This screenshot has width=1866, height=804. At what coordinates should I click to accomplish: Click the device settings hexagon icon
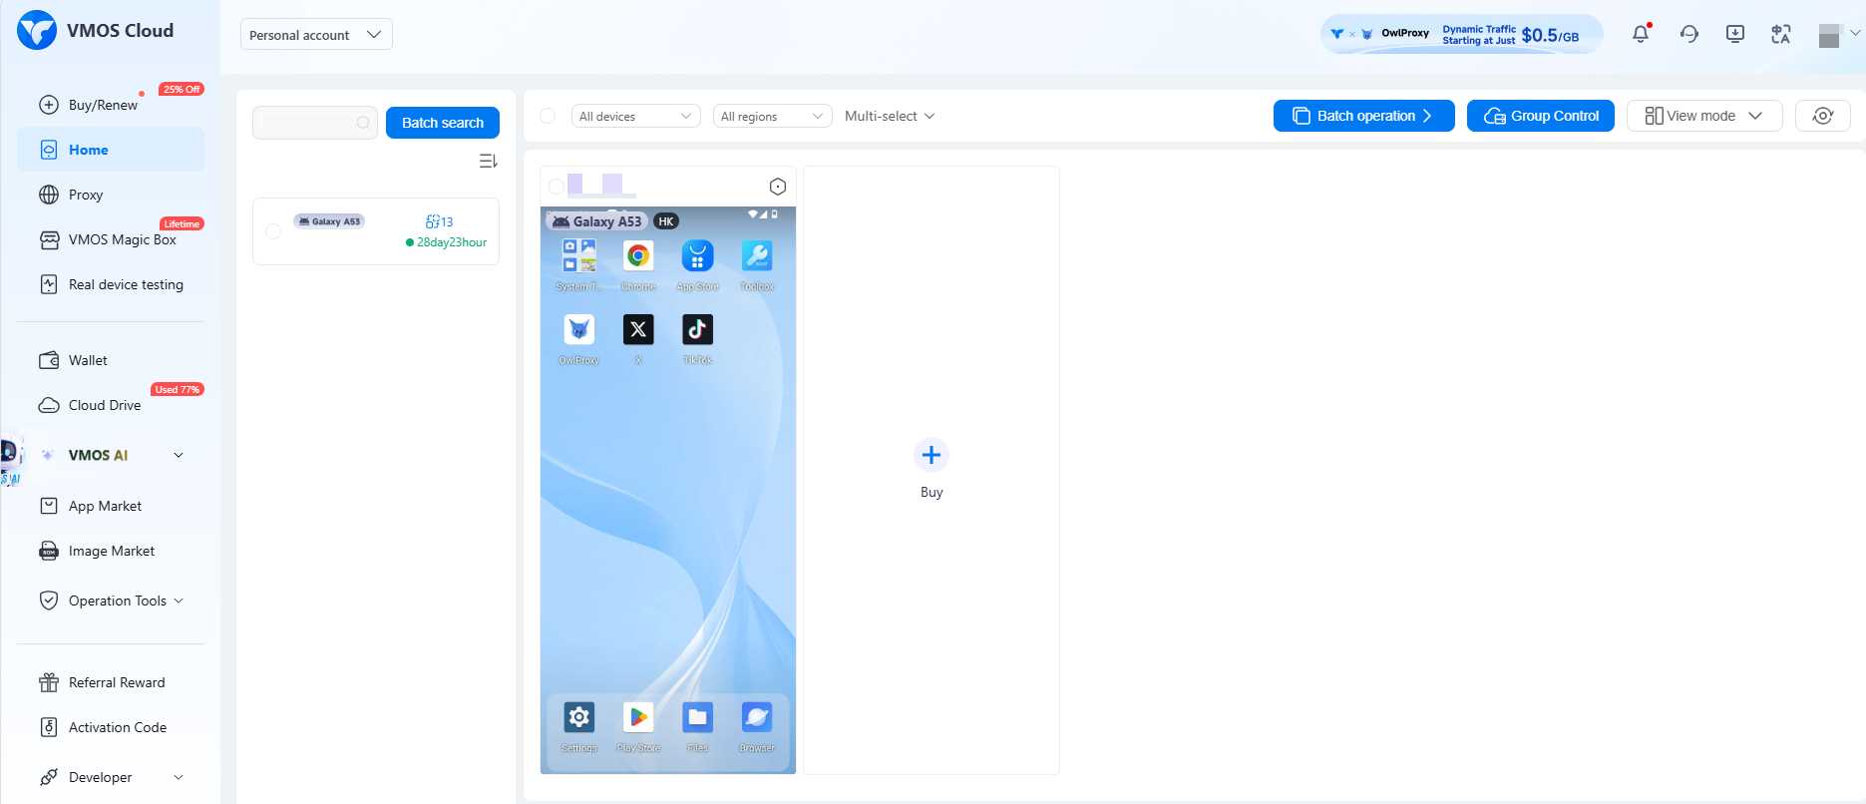[x=778, y=187]
